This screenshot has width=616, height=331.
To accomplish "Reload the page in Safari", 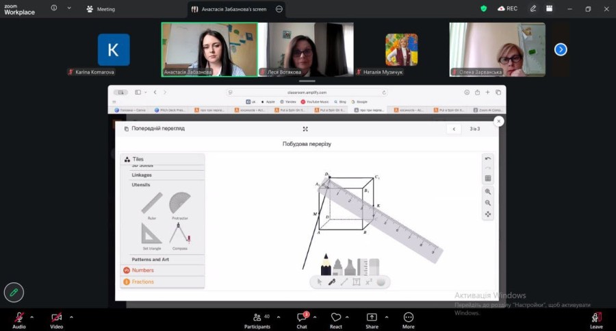I will pyautogui.click(x=384, y=93).
